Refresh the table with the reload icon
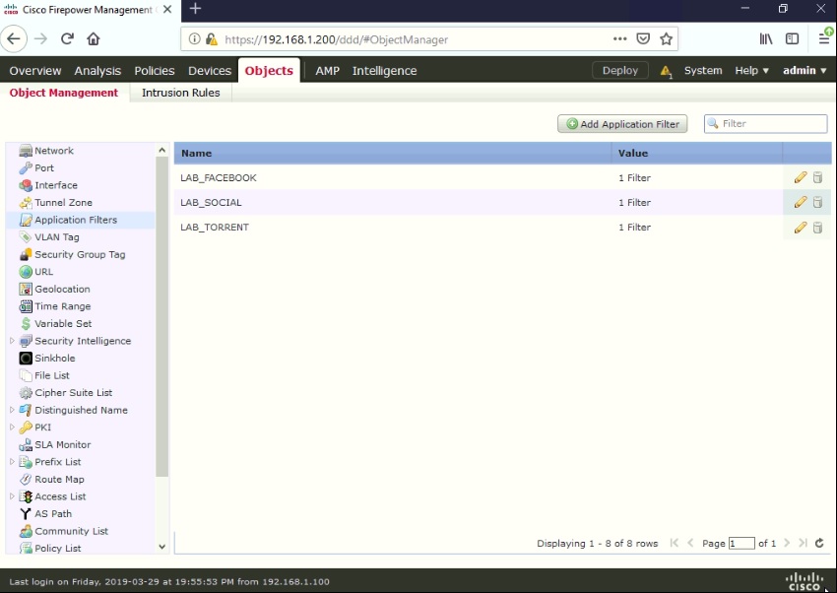The height and width of the screenshot is (593, 837). click(x=819, y=544)
